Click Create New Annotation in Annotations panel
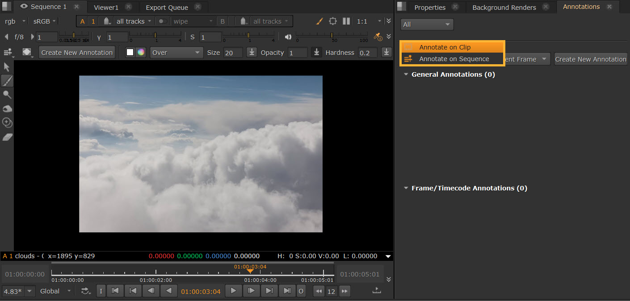 pyautogui.click(x=590, y=59)
